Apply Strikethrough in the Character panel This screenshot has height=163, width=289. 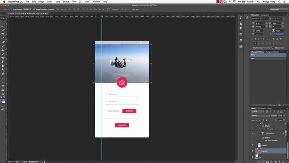click(x=281, y=39)
